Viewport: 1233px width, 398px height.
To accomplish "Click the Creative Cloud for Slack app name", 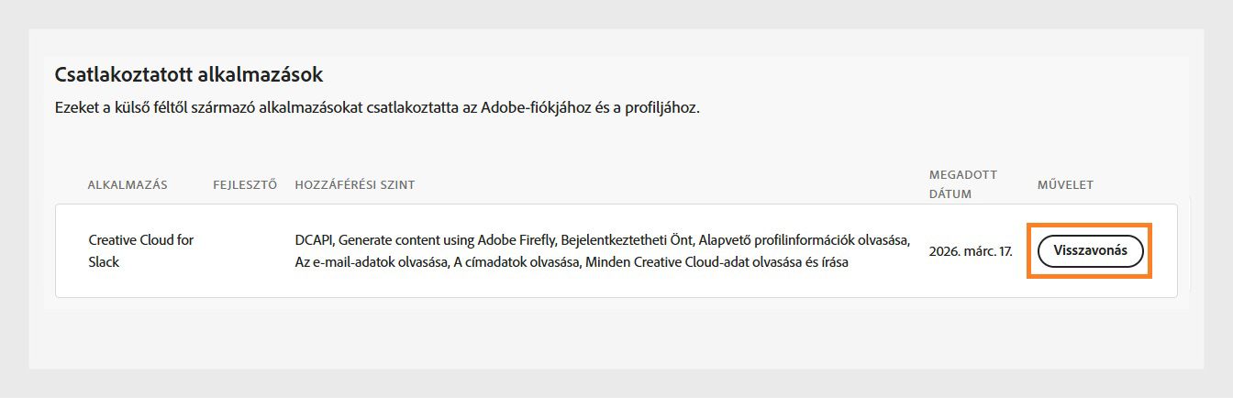I will pos(140,250).
